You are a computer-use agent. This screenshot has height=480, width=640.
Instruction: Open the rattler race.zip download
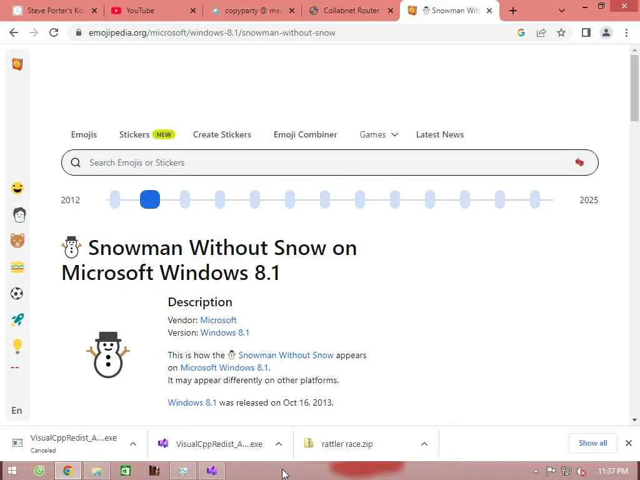pos(347,444)
